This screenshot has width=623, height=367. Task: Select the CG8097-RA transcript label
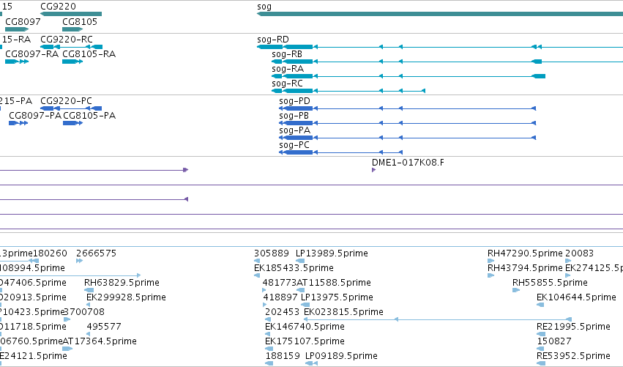coord(31,54)
